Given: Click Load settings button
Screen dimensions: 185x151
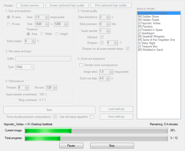Looking at the screenshot, I should pos(116,109).
